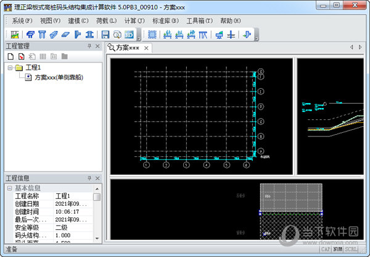Open the 标准库(B) menu
Screen dimensions: 370x257
click(x=165, y=21)
